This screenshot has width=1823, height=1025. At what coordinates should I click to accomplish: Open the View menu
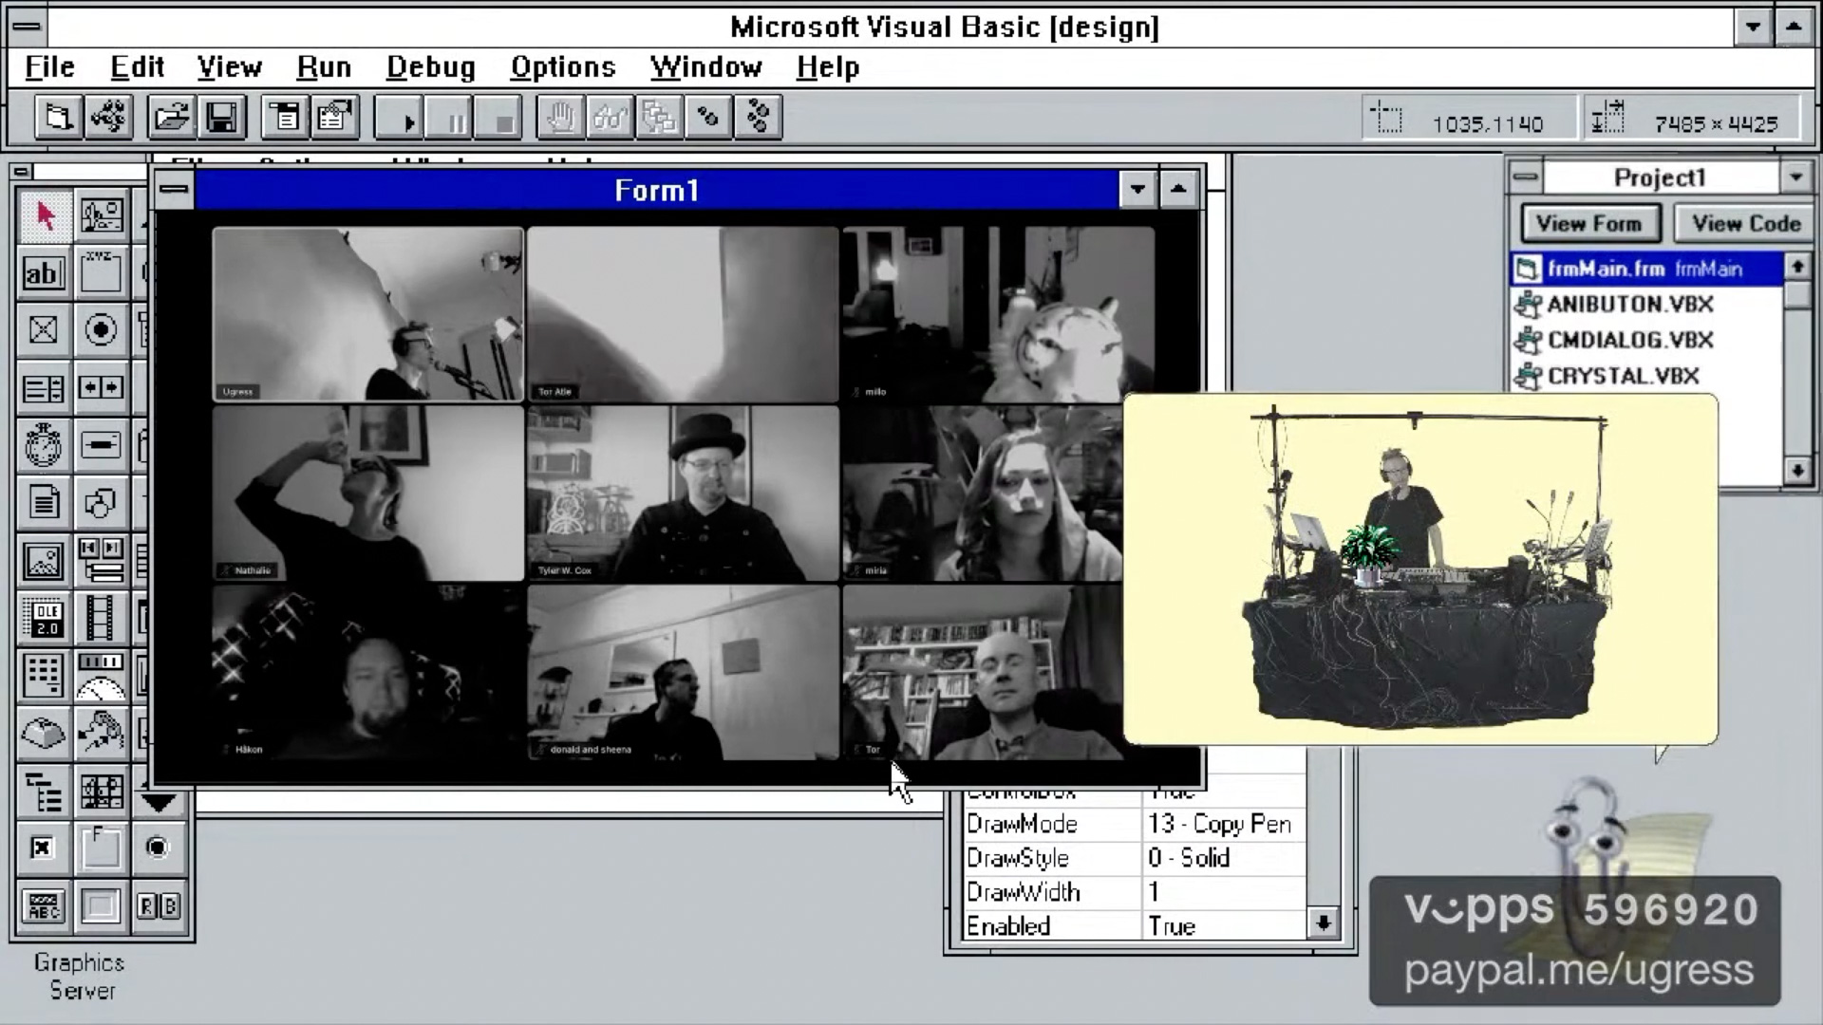(229, 67)
